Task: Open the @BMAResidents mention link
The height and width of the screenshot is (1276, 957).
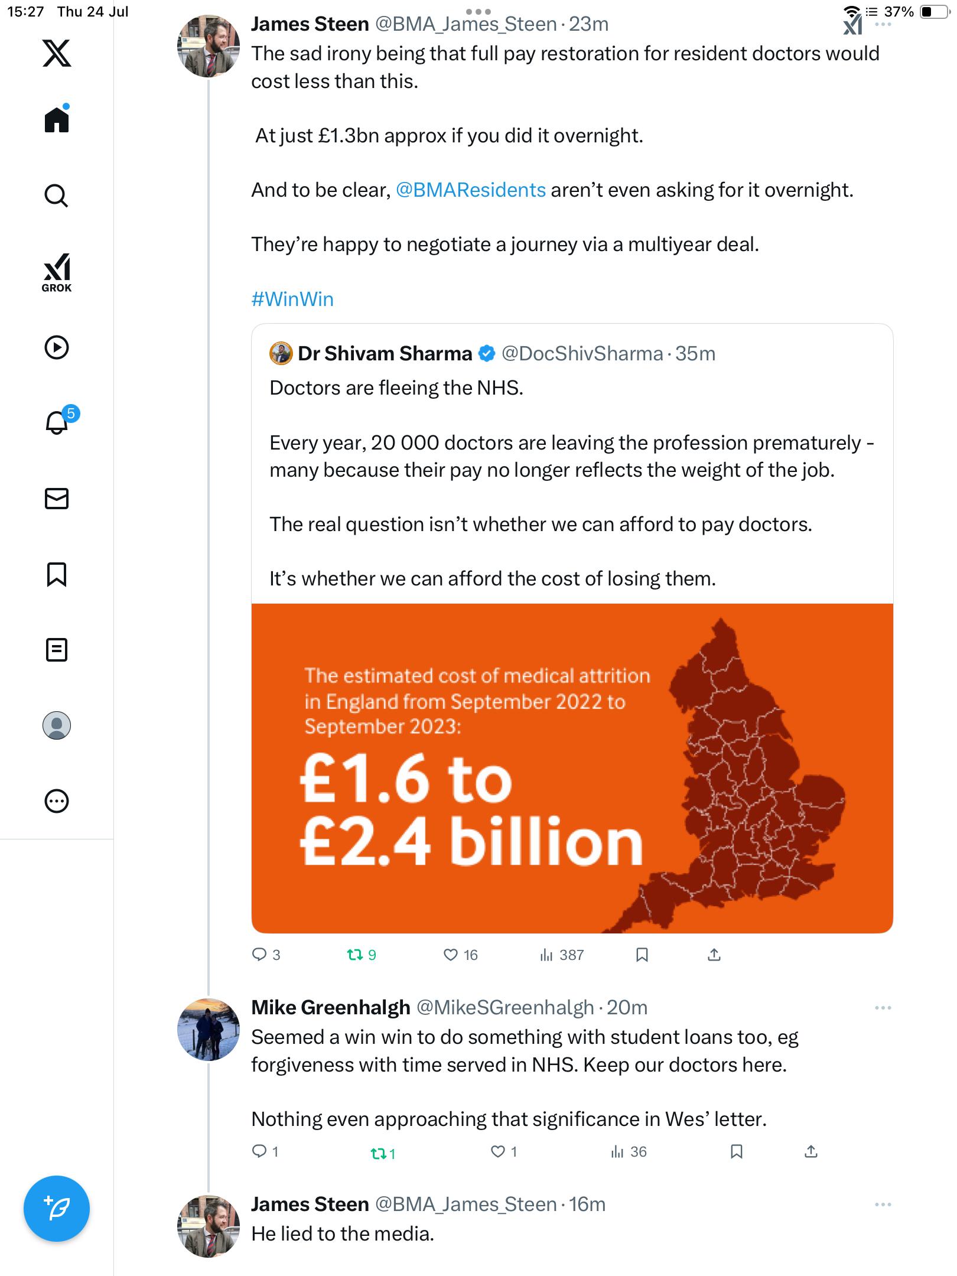Action: (471, 190)
